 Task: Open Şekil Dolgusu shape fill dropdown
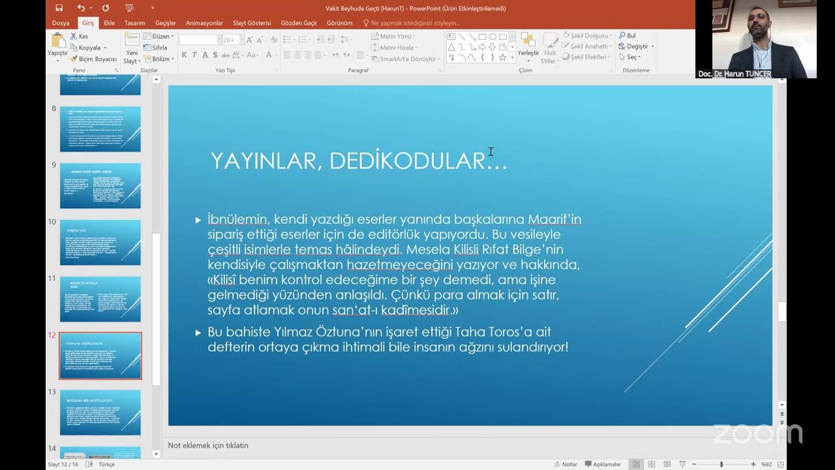point(587,35)
